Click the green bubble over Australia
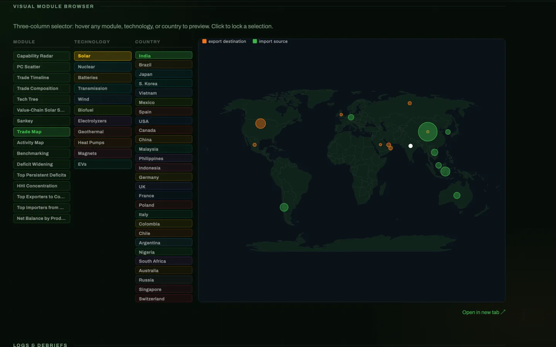Image resolution: width=556 pixels, height=347 pixels. pyautogui.click(x=457, y=196)
